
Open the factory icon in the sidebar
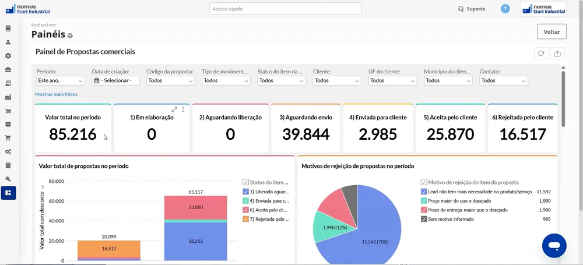(x=8, y=97)
